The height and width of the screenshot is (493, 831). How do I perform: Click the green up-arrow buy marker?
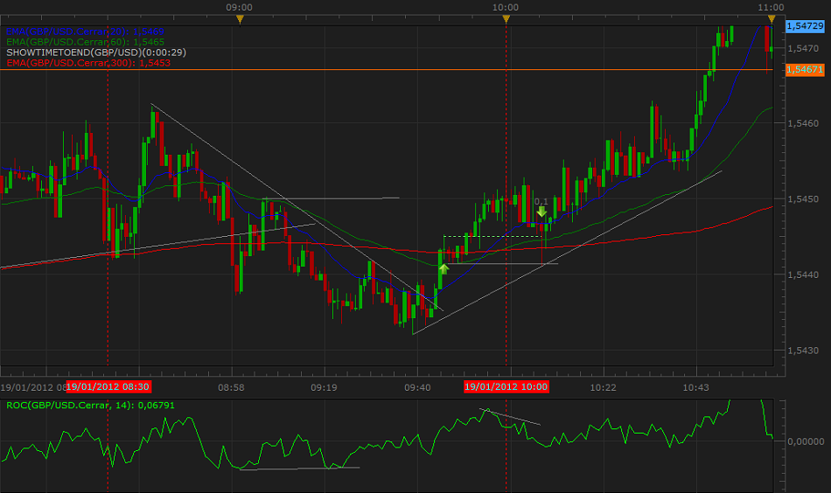coord(443,268)
